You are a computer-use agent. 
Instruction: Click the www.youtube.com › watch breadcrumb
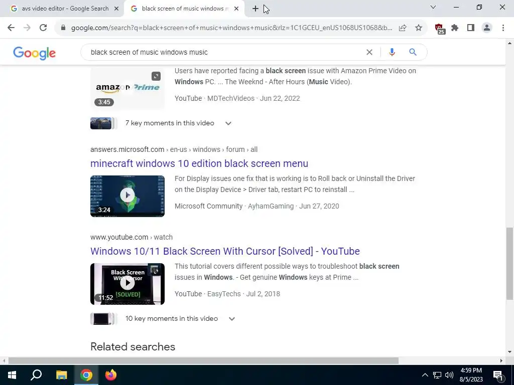[x=132, y=237]
